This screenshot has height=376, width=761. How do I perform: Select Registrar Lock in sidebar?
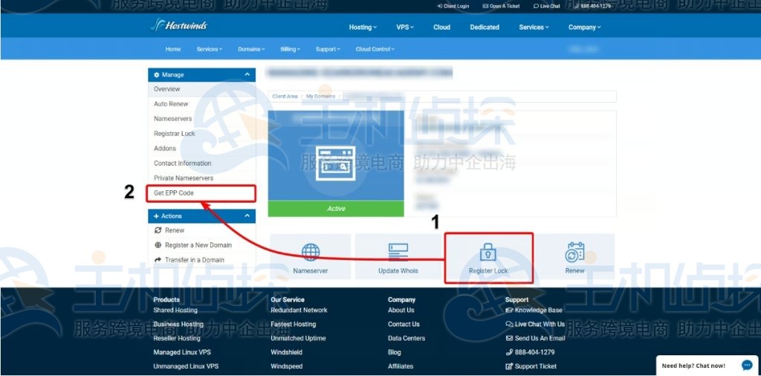point(201,134)
